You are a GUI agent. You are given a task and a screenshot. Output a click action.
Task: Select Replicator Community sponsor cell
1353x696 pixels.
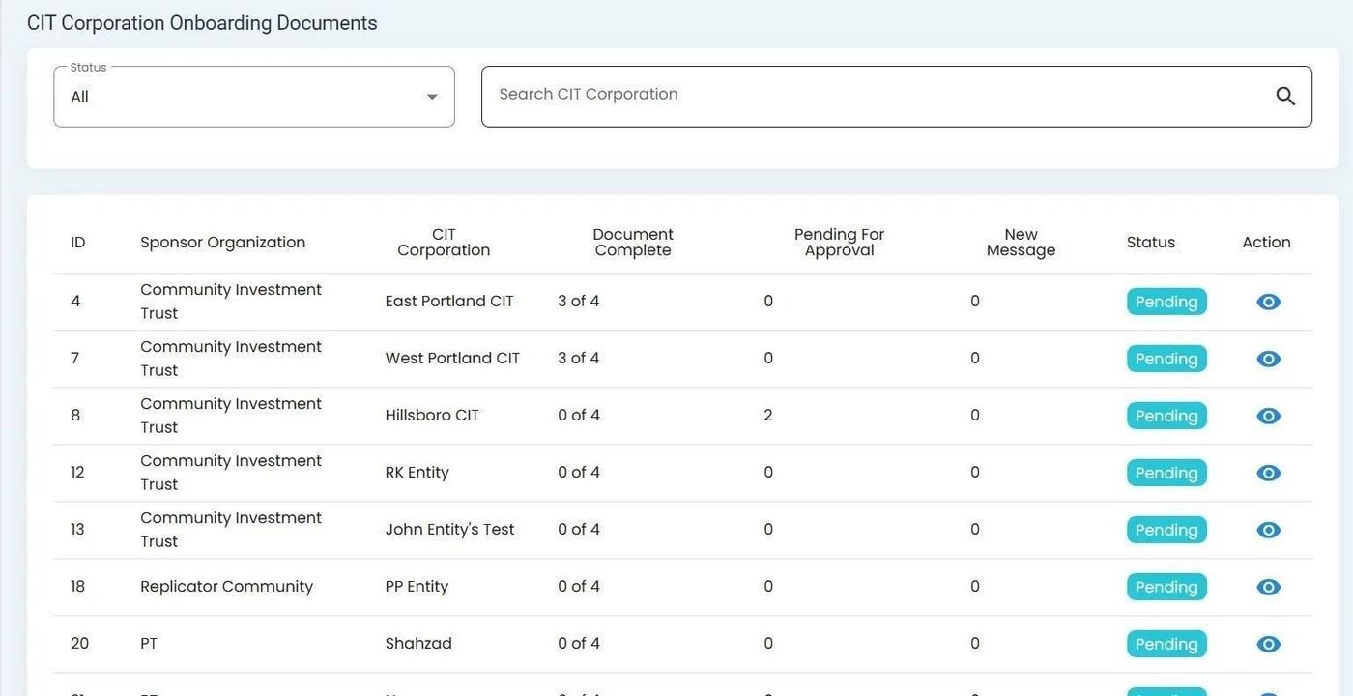226,587
